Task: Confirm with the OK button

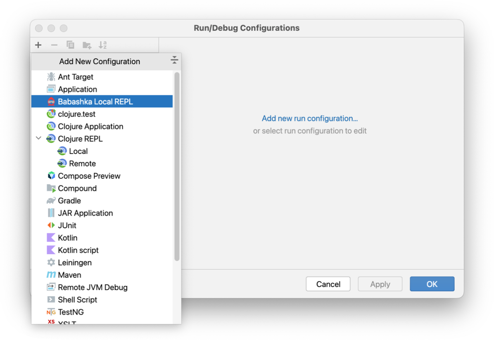Action: click(x=432, y=284)
